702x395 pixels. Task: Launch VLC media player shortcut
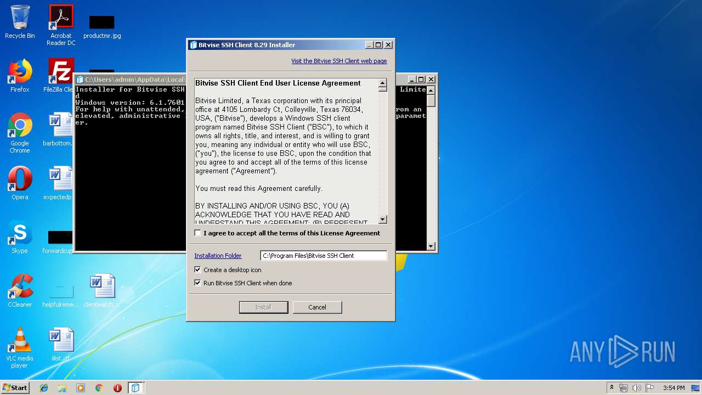20,348
